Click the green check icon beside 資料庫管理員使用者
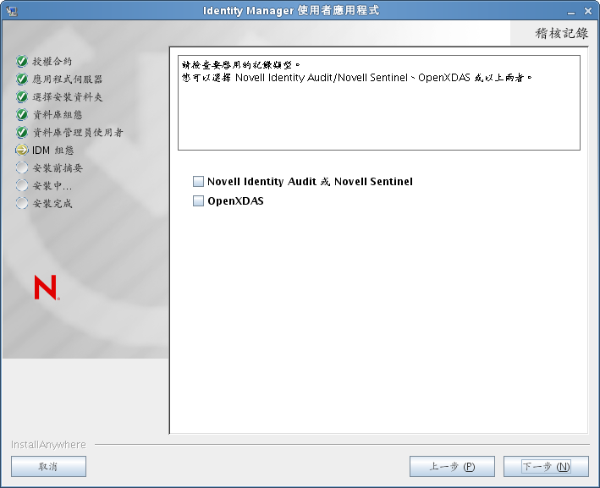600x488 pixels. (x=22, y=132)
